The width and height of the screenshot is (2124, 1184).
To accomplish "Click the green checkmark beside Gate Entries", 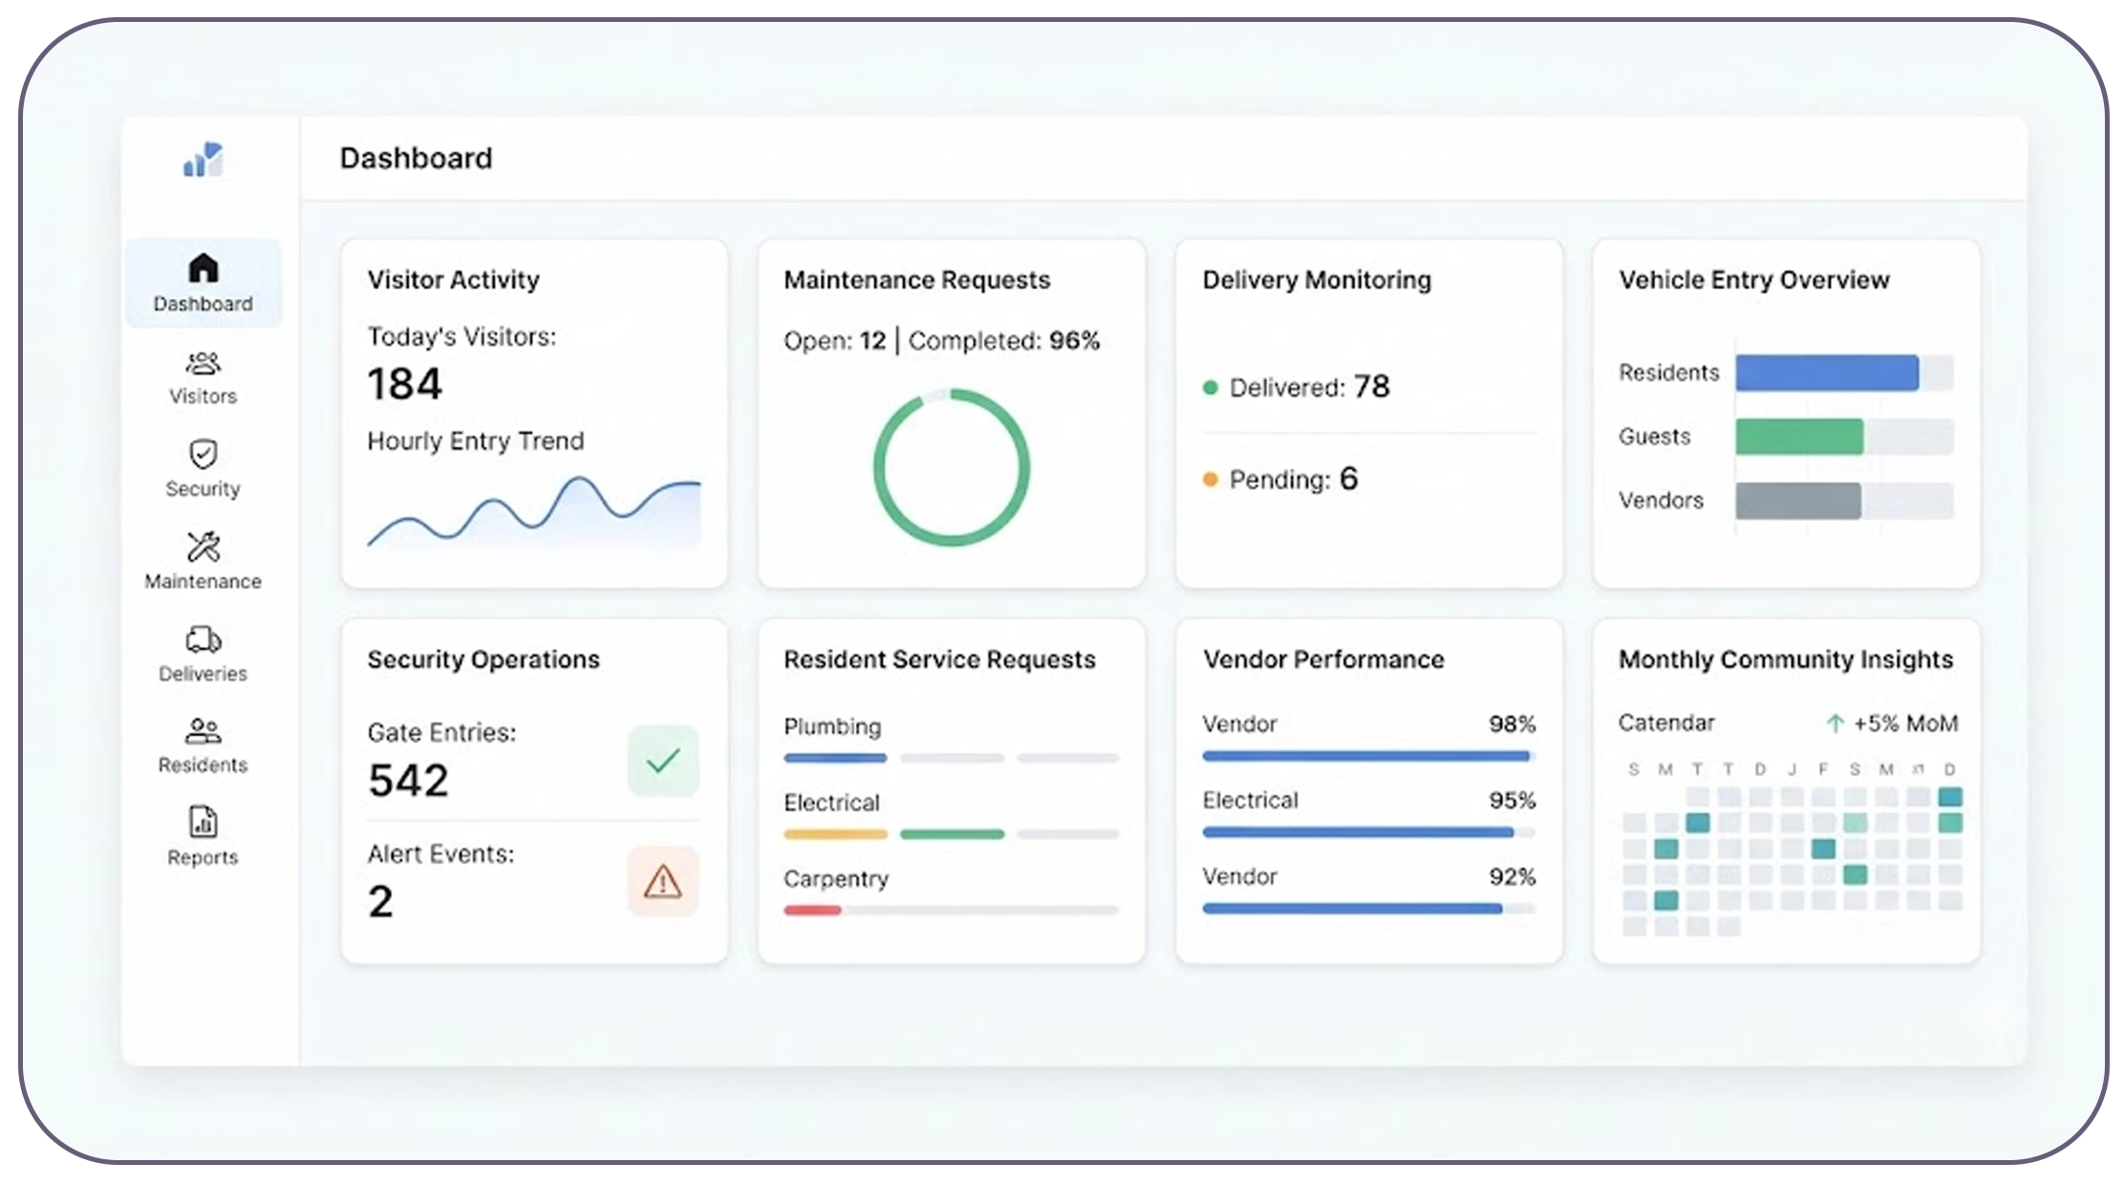I will point(663,761).
